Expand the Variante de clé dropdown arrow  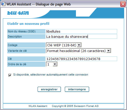pyautogui.click(x=109, y=51)
